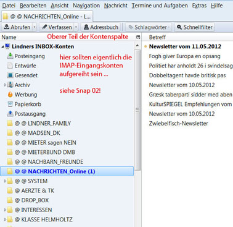Click the Werbung junk flame icon
The height and width of the screenshot is (227, 233).
pos(10,95)
